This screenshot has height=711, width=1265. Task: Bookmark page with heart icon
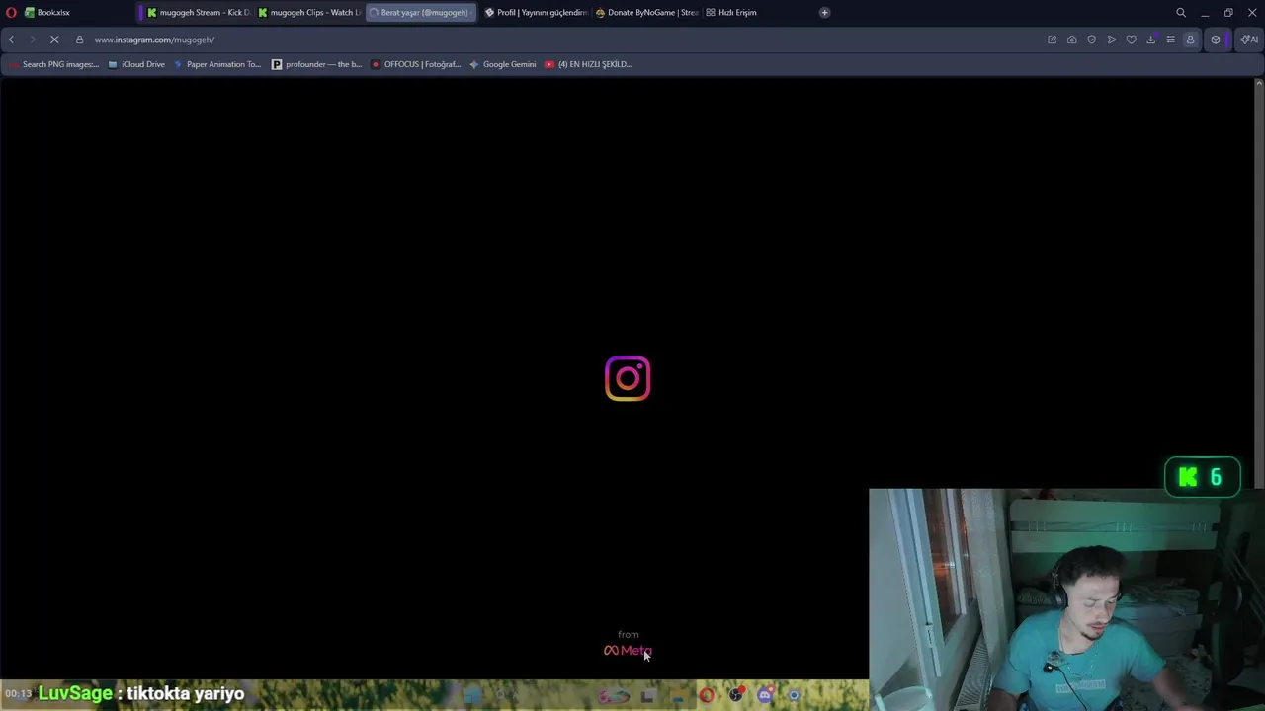click(1131, 39)
